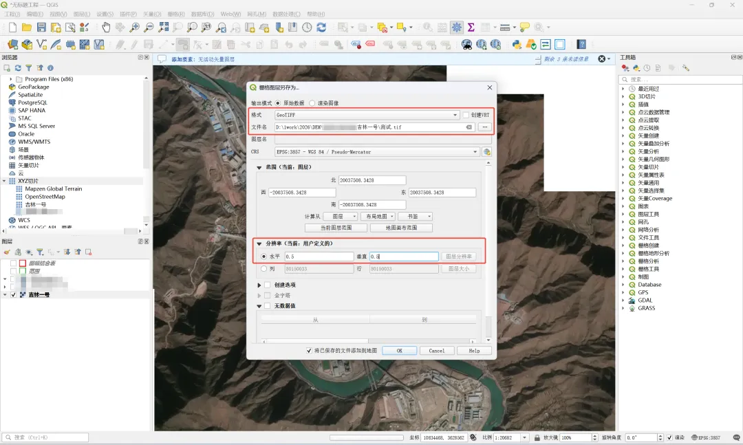Click the 垂直 resolution input field
The height and width of the screenshot is (445, 743).
pyautogui.click(x=405, y=257)
